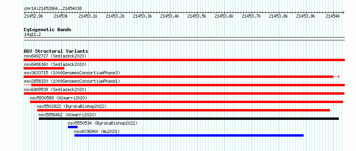This screenshot has width=356, height=151.
Task: Open the nsv5550534 (ByrskaBishop2022) label
Action: (x=102, y=123)
